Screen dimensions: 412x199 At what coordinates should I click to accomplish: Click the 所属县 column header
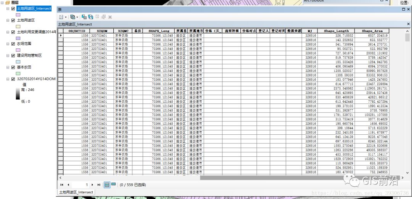pos(181,31)
